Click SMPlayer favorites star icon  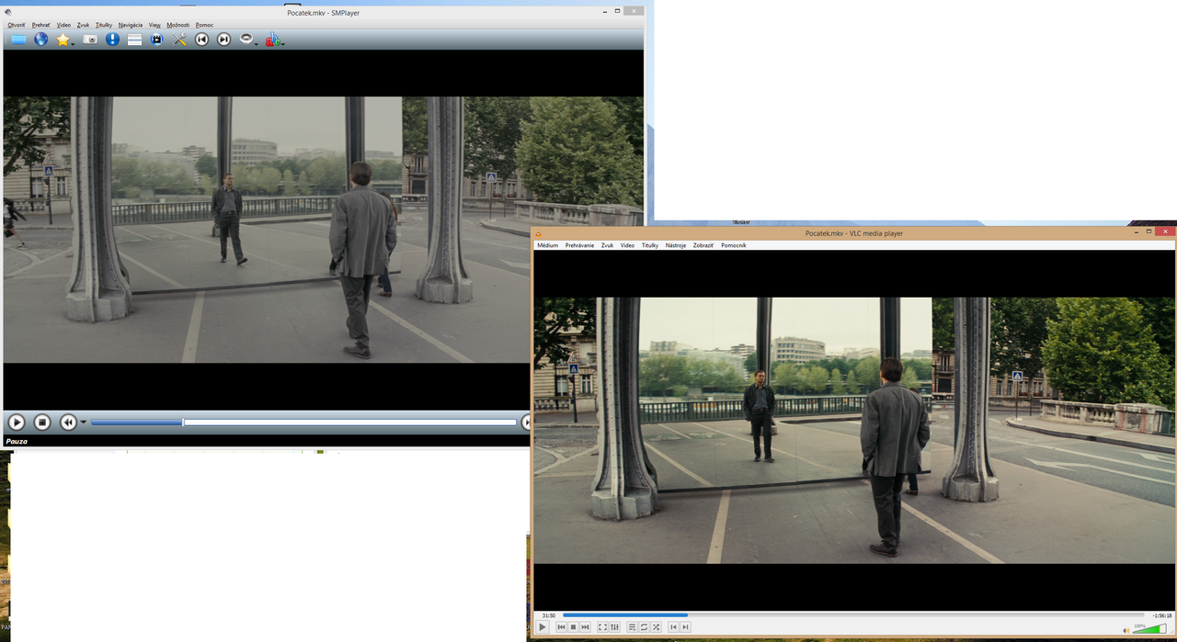coord(63,39)
